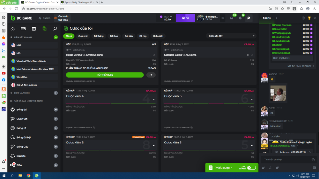This screenshot has width=319, height=179.
Task: Select the Đã thắng filter tab
Action: (99, 36)
